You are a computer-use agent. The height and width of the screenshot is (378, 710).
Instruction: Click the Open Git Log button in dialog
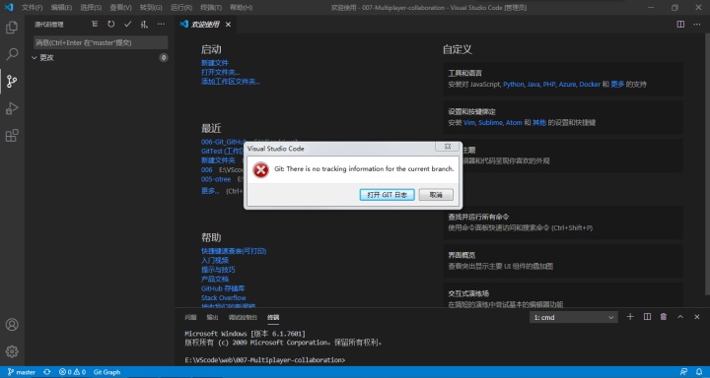point(388,195)
